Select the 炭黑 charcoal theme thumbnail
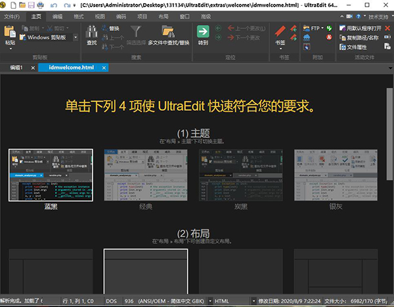 pos(241,175)
